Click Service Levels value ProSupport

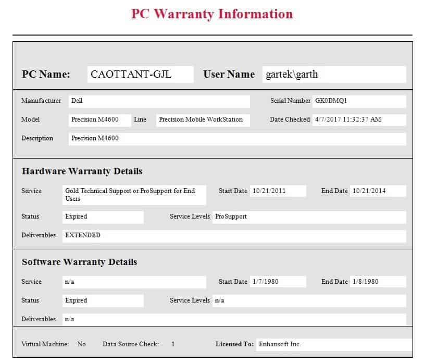point(309,217)
